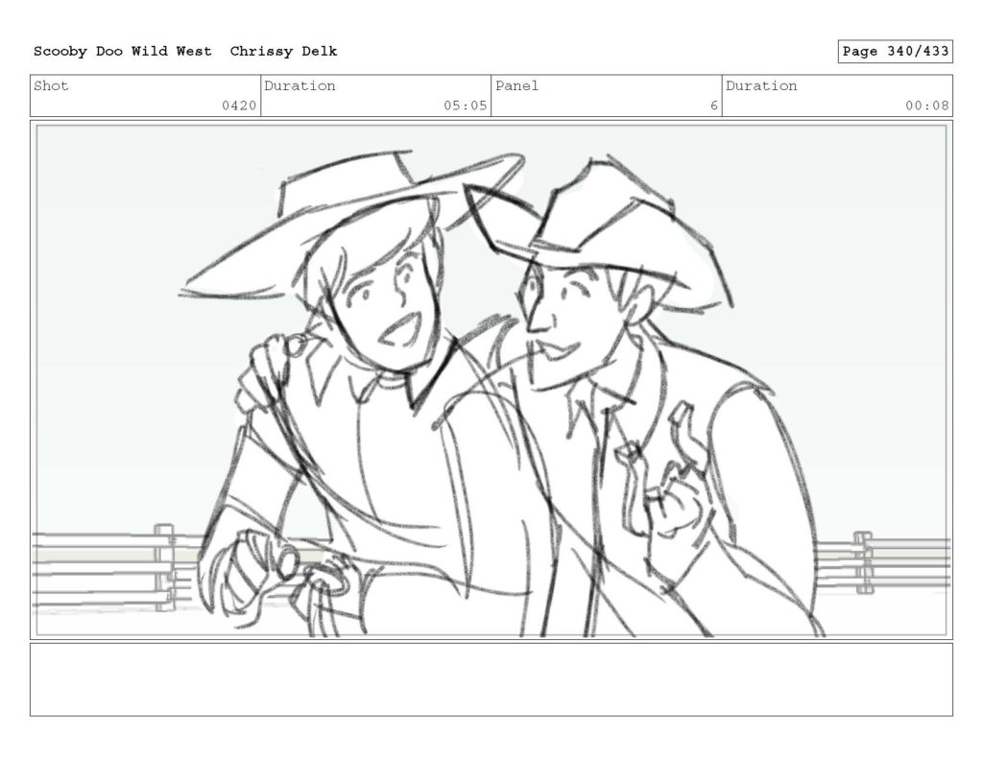Click the shot number '0420'
Viewport: 983px width, 761px height.
[x=239, y=106]
